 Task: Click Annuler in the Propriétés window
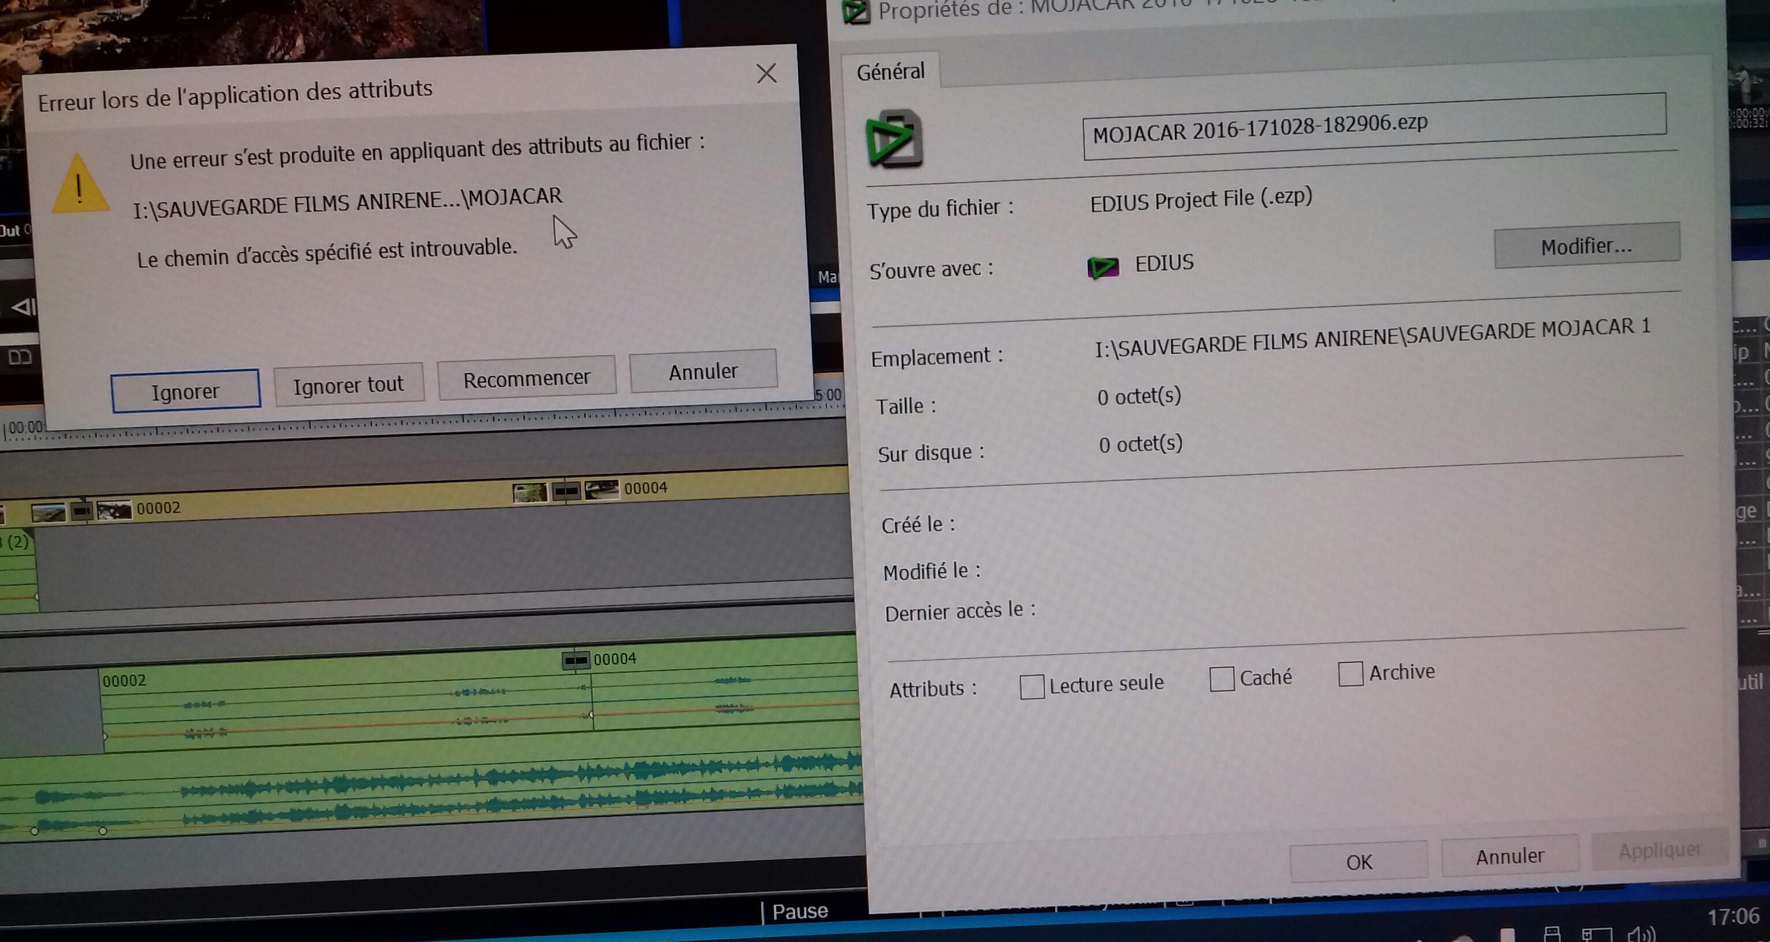click(1510, 856)
